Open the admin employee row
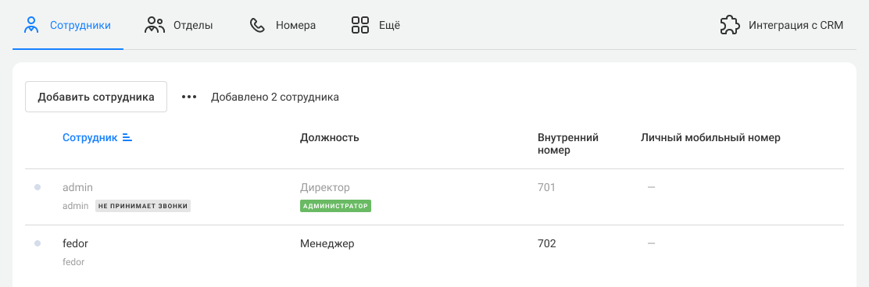The height and width of the screenshot is (287, 869). [434, 197]
